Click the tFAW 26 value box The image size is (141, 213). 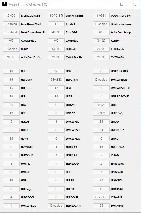coord(11,138)
